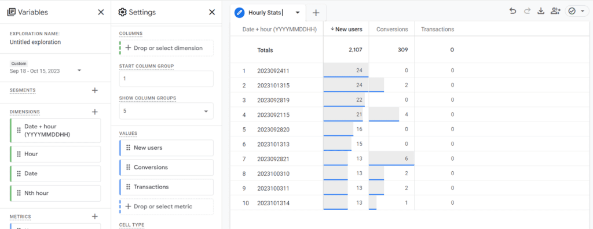
Task: Sort by the New users column header
Action: coord(346,29)
